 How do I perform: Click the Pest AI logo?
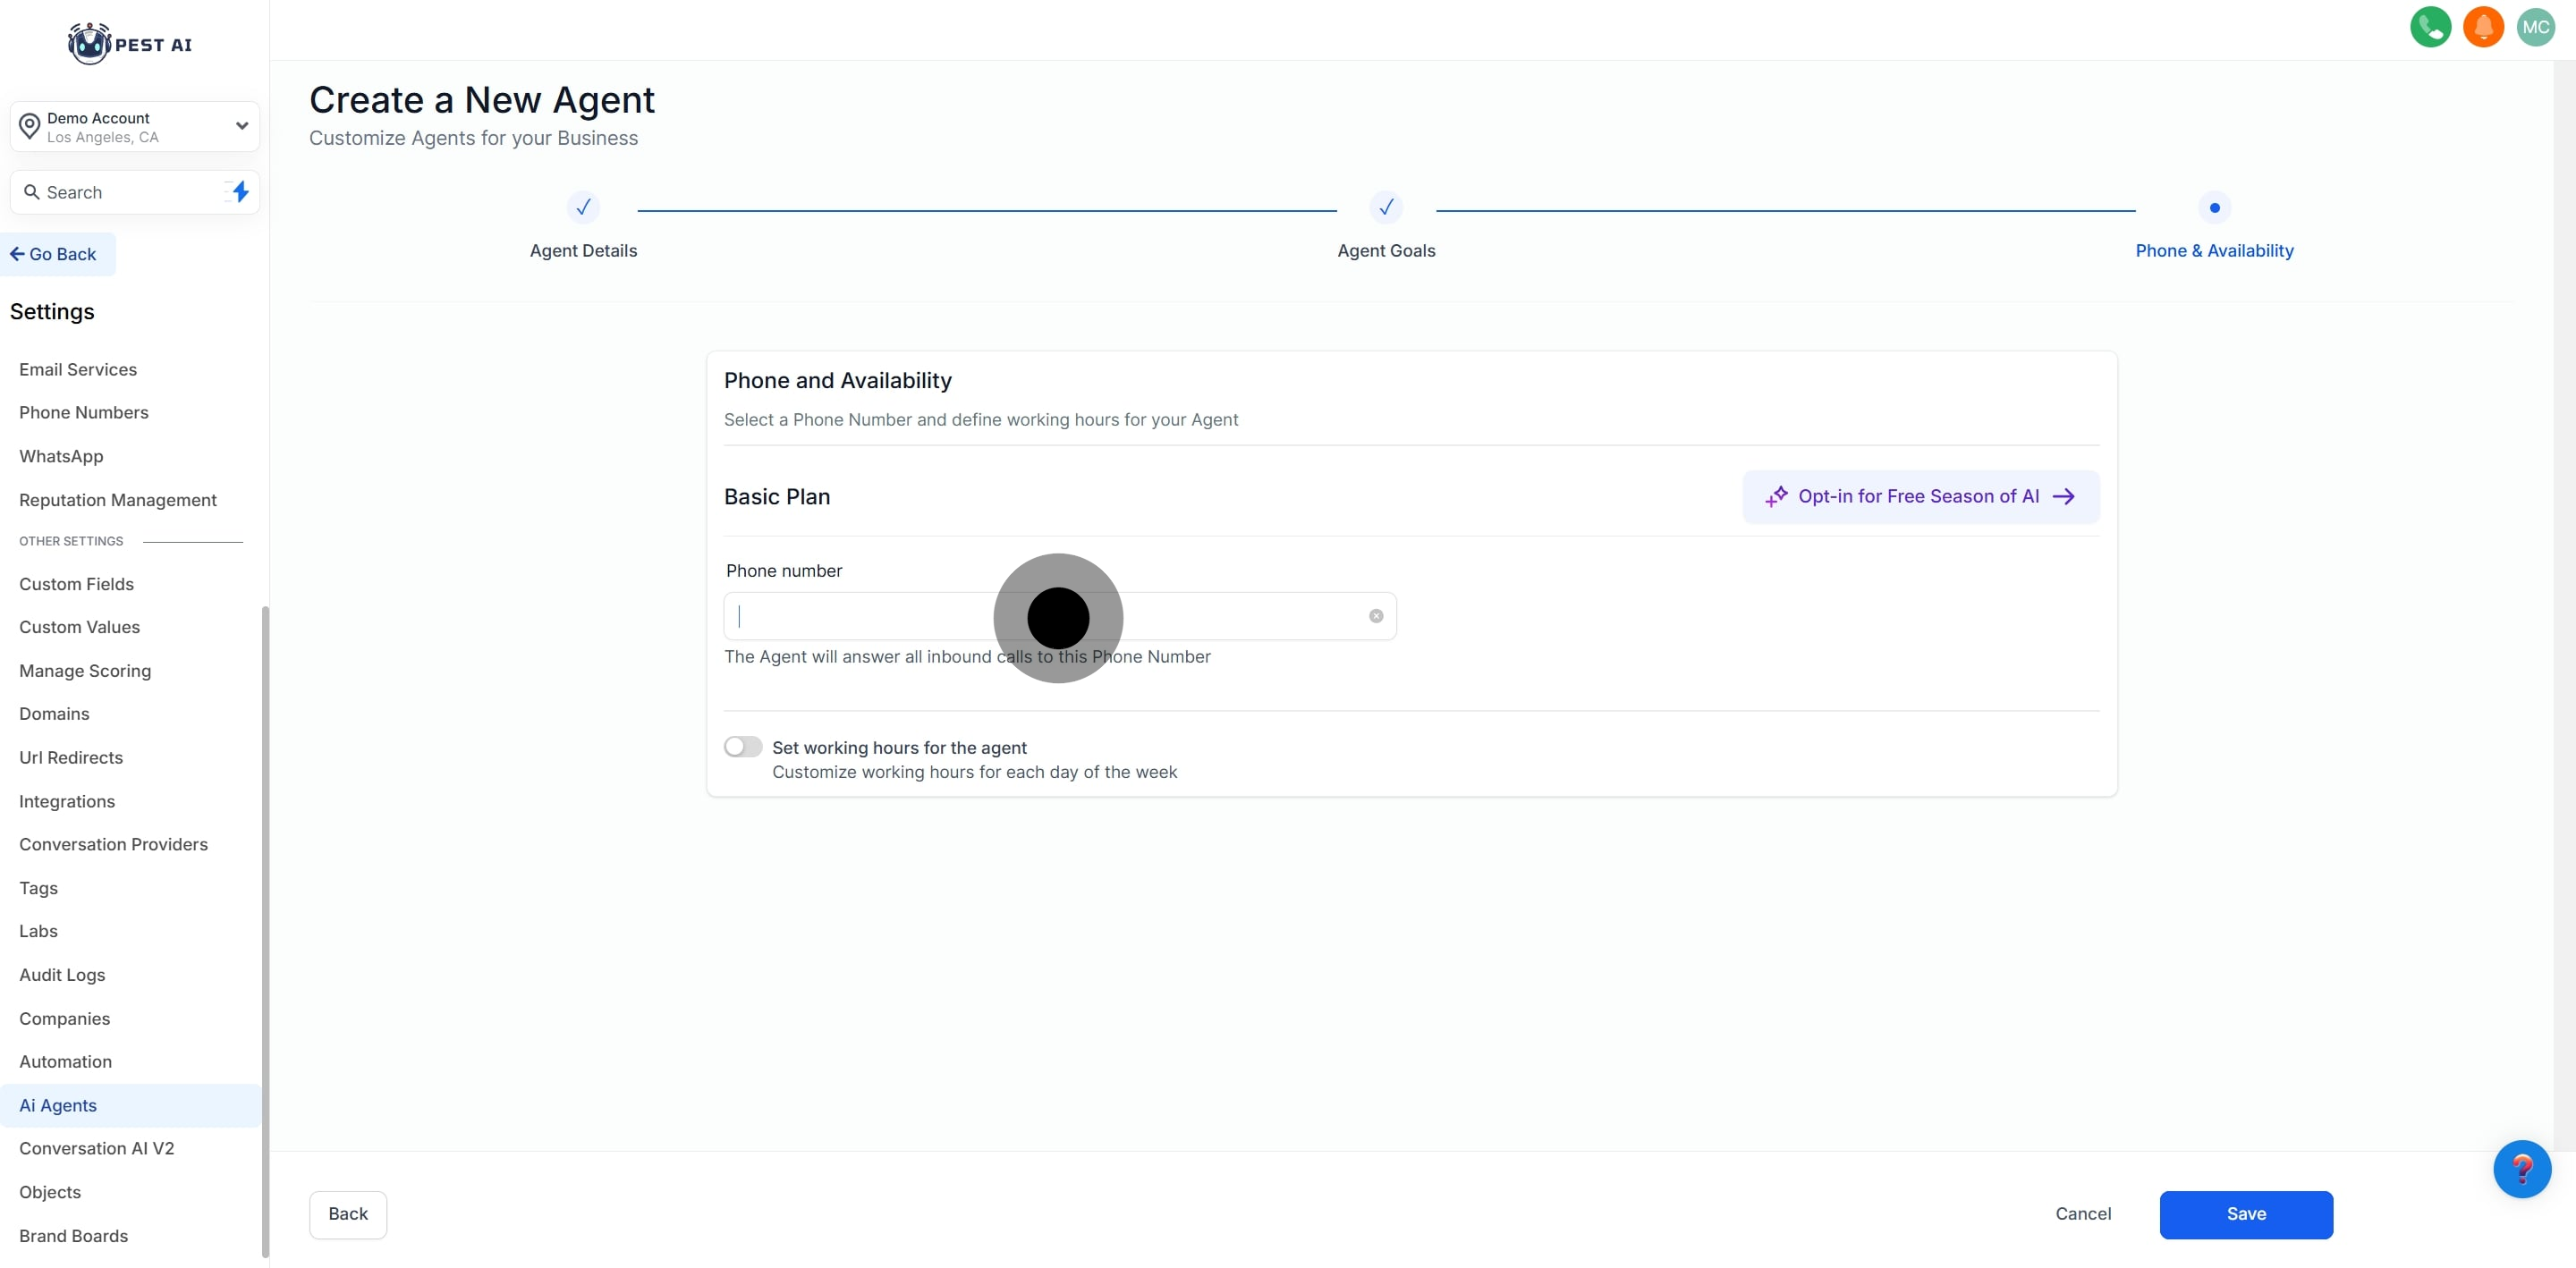pyautogui.click(x=130, y=44)
